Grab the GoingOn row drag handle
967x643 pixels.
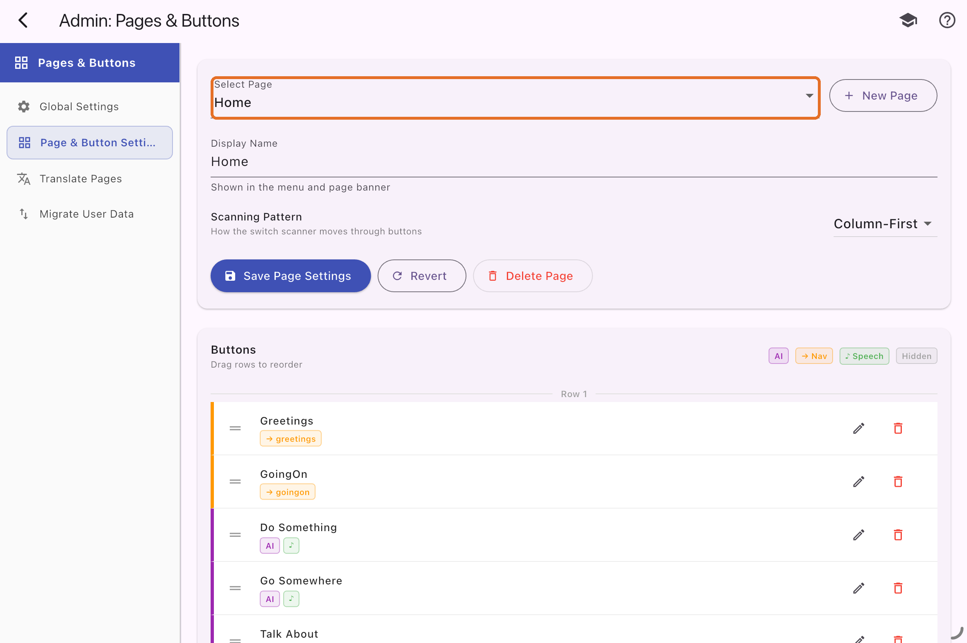click(235, 482)
